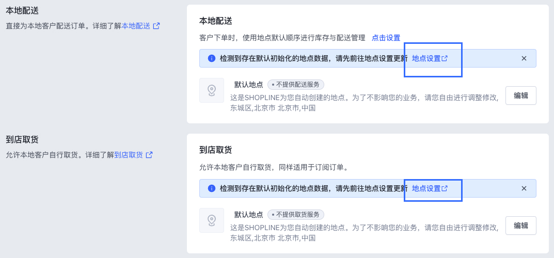Click external-link icon beside left 本地配送 link
The width and height of the screenshot is (554, 258).
pos(156,26)
